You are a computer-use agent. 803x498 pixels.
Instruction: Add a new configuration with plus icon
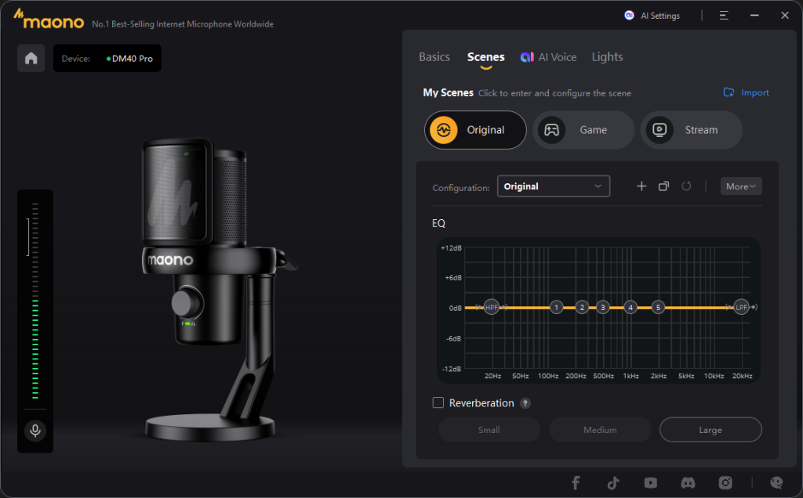(641, 186)
